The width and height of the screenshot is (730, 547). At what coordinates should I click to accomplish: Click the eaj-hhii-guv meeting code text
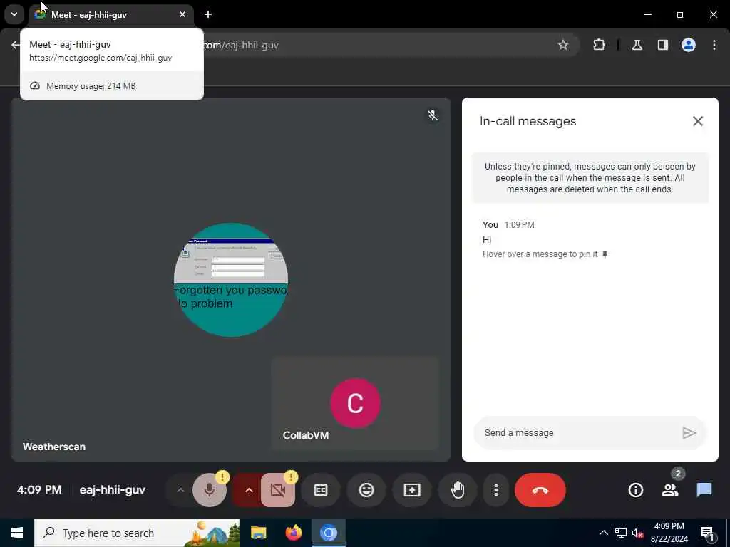click(112, 490)
